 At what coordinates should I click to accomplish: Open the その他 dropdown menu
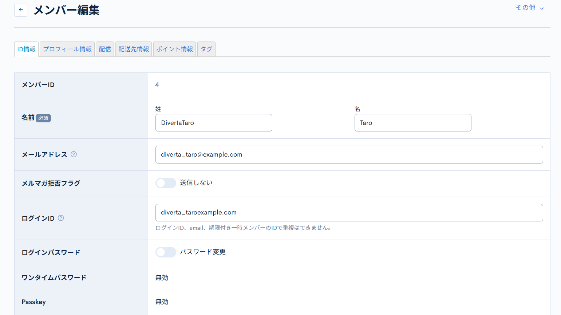click(525, 7)
